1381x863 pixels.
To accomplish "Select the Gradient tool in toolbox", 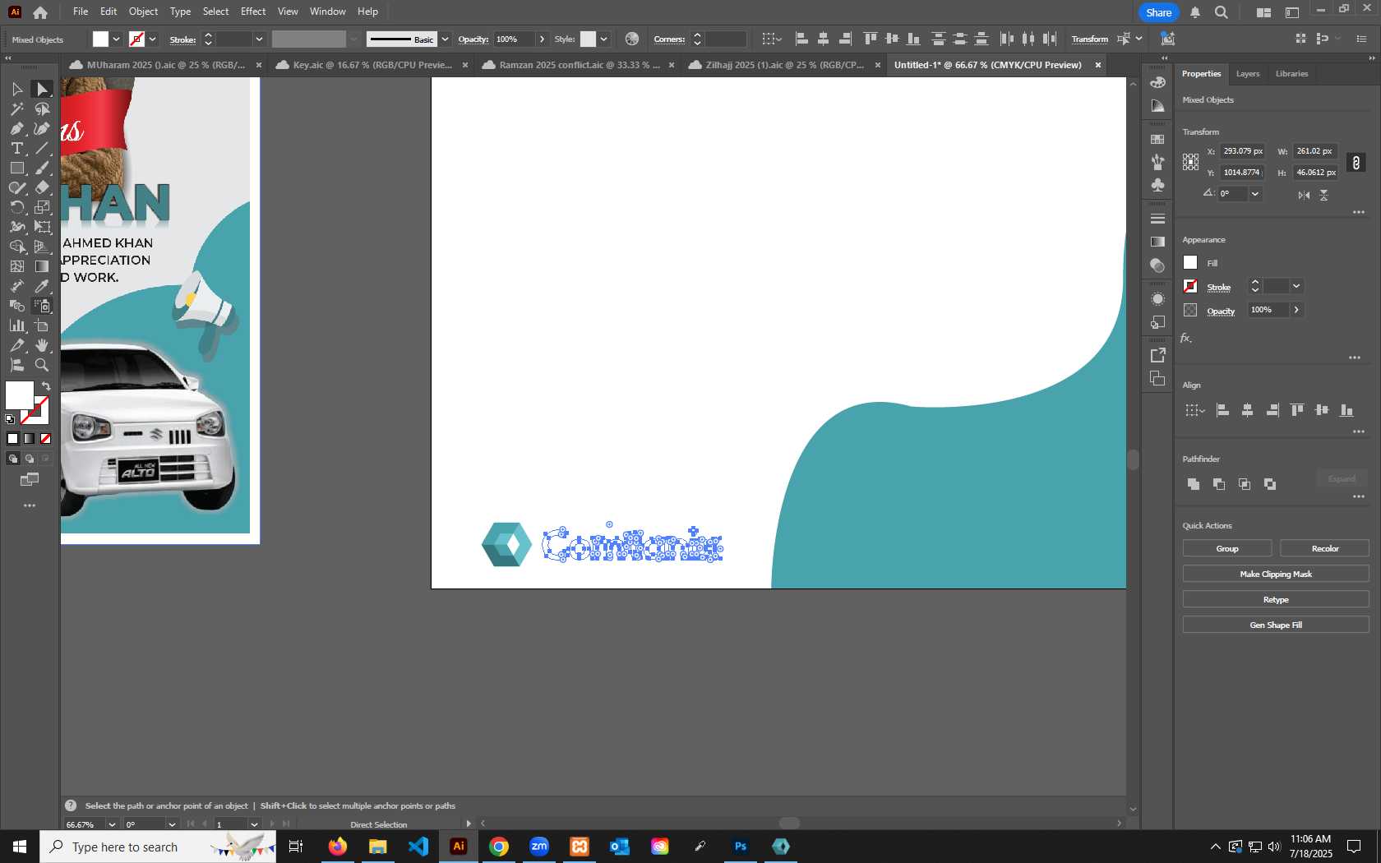I will pos(42,266).
